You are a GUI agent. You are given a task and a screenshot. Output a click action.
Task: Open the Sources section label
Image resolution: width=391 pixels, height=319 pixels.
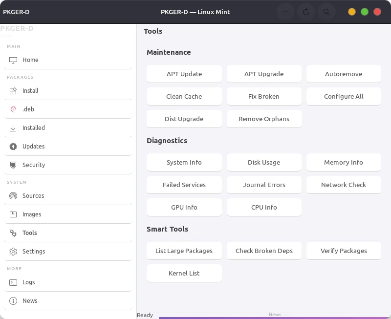coord(33,195)
